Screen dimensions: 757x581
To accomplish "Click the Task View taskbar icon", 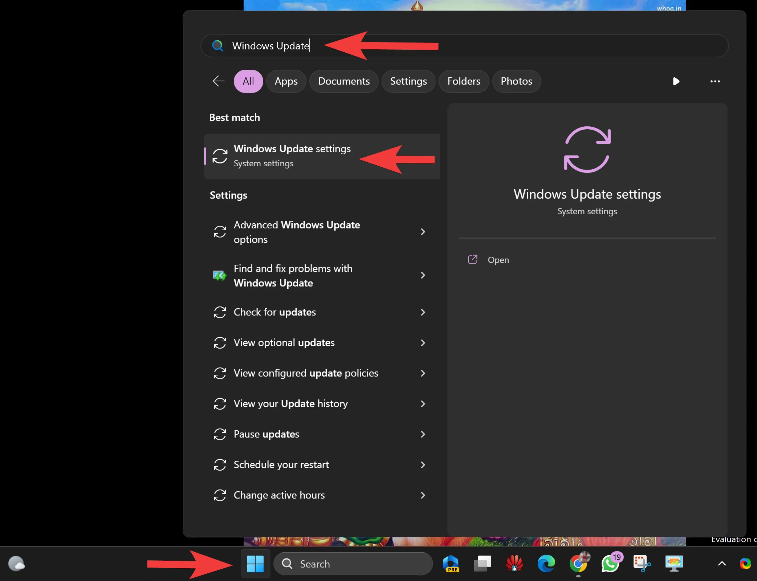I will (x=482, y=564).
